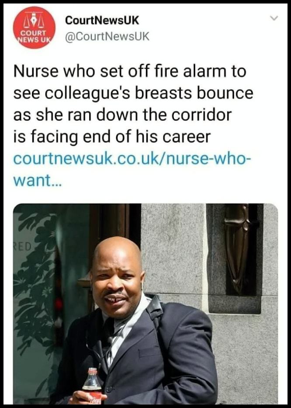Open the @CourtNewsUK handle

point(107,36)
